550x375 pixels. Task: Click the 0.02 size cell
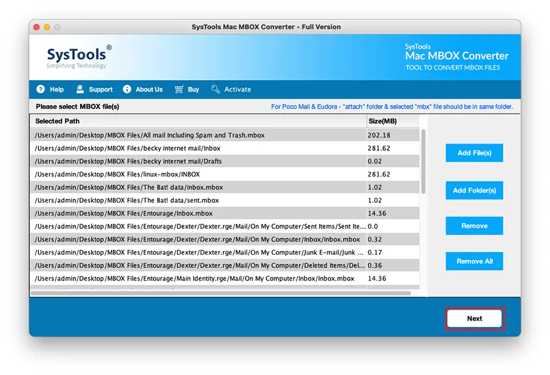pyautogui.click(x=393, y=161)
